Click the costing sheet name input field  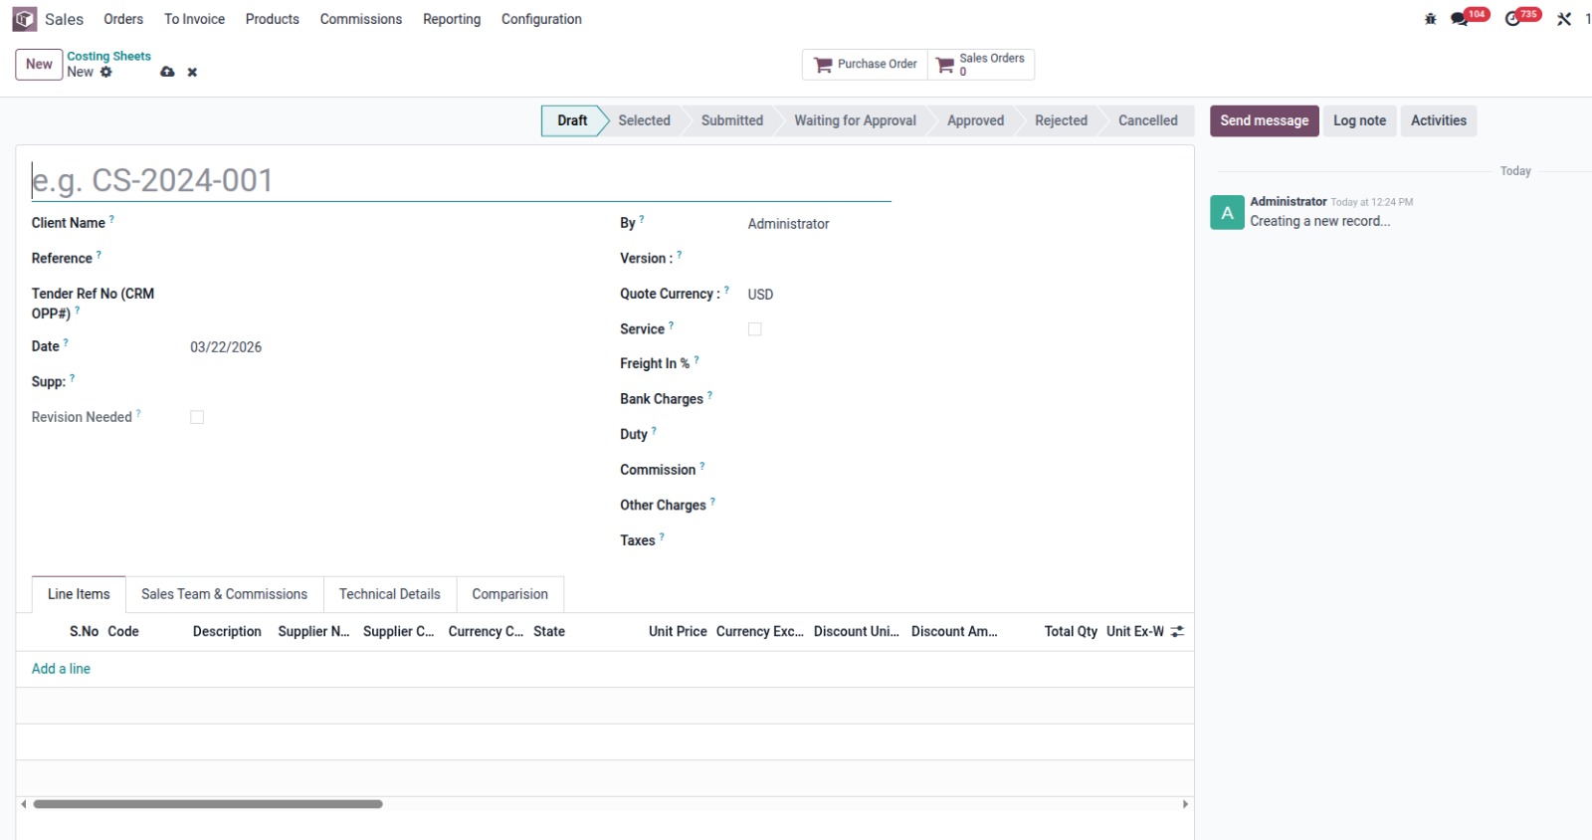coord(462,180)
